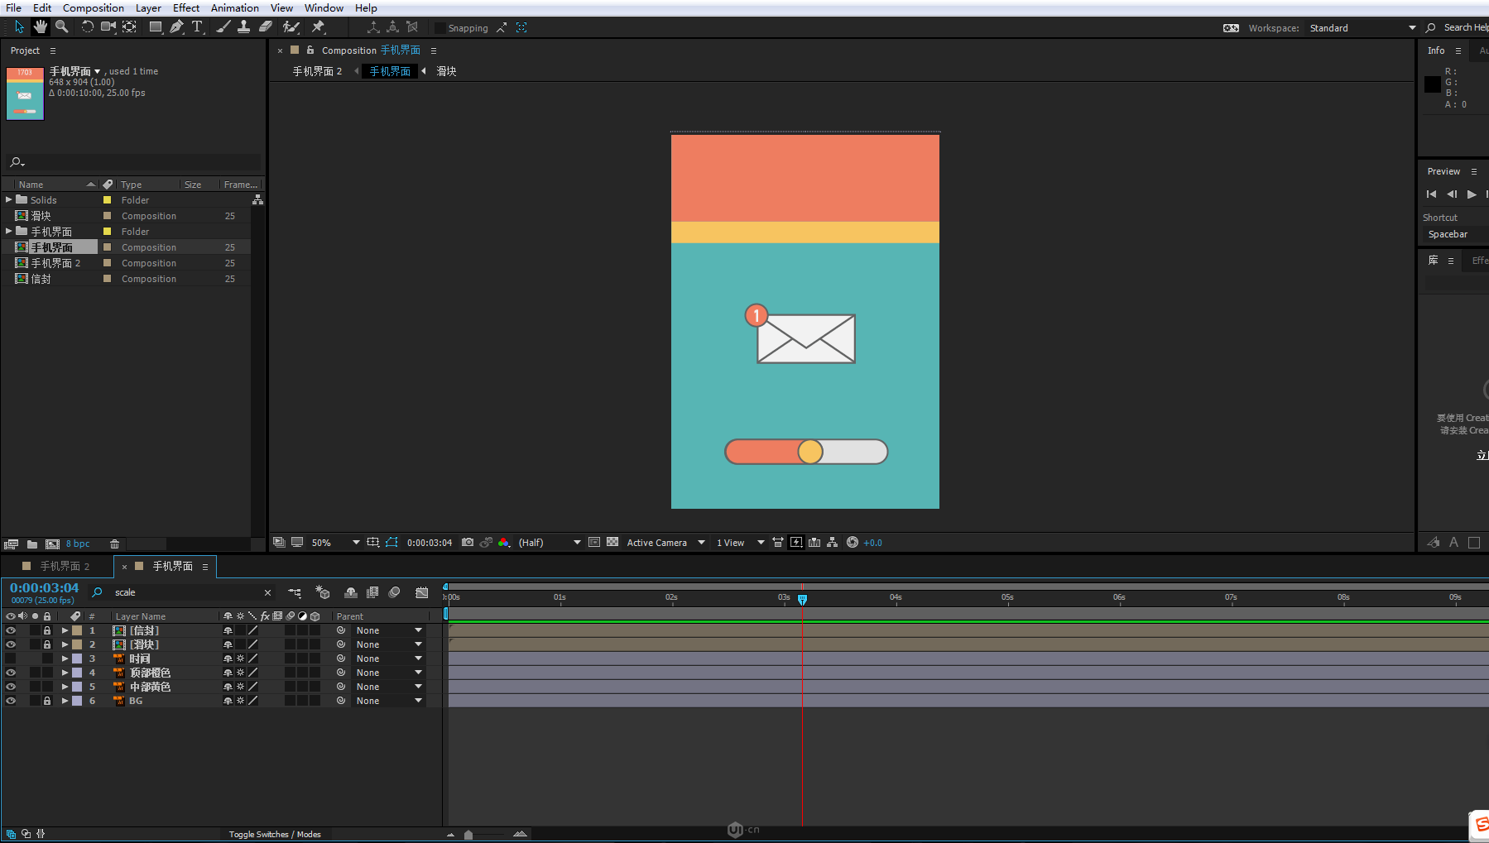Pick the Puppet Pin tool

pyautogui.click(x=318, y=27)
